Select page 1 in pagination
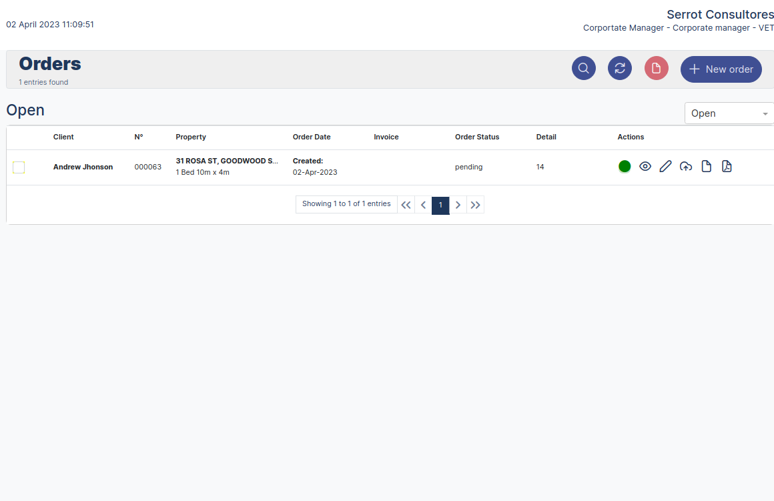The width and height of the screenshot is (774, 501). pos(440,205)
